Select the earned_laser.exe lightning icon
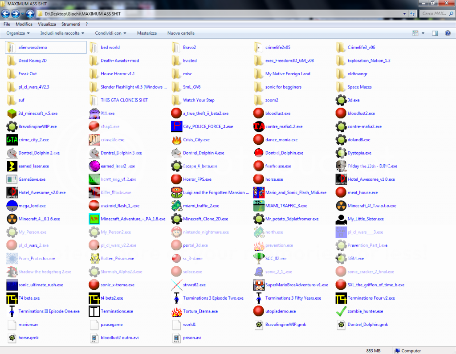This screenshot has width=456, height=354. coord(12,166)
